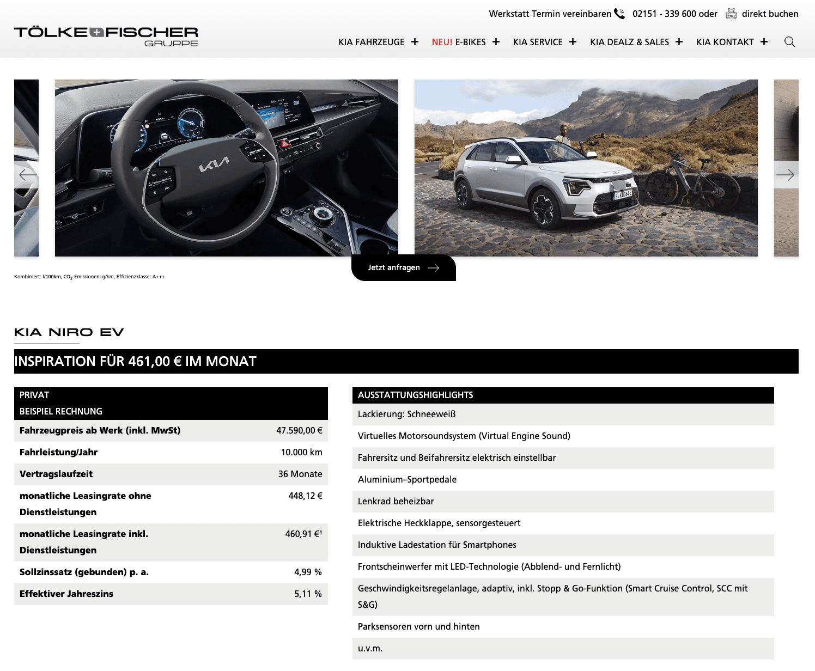Expand plus next to KIA SERVICE
Image resolution: width=815 pixels, height=671 pixels.
573,42
